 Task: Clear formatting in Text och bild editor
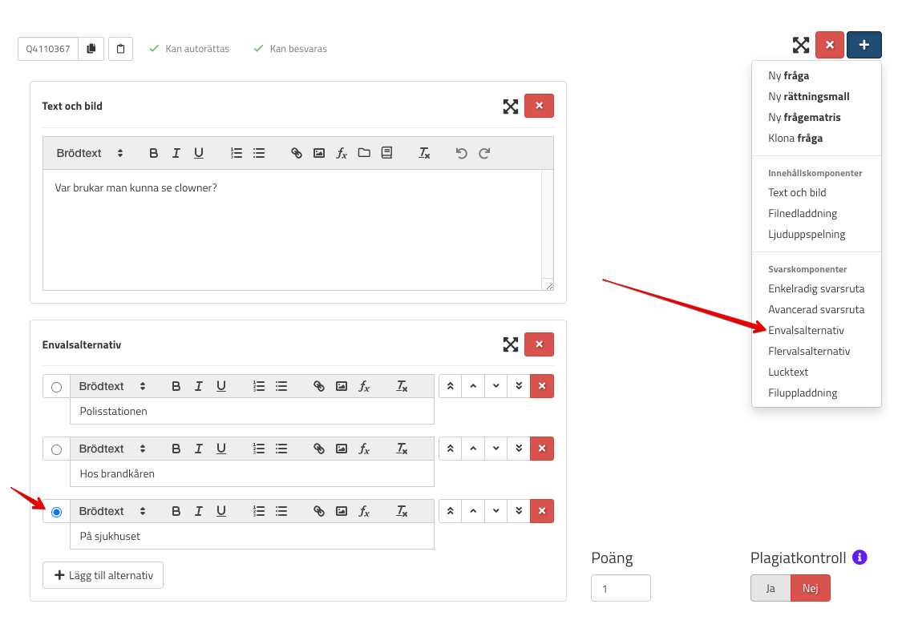pos(425,153)
